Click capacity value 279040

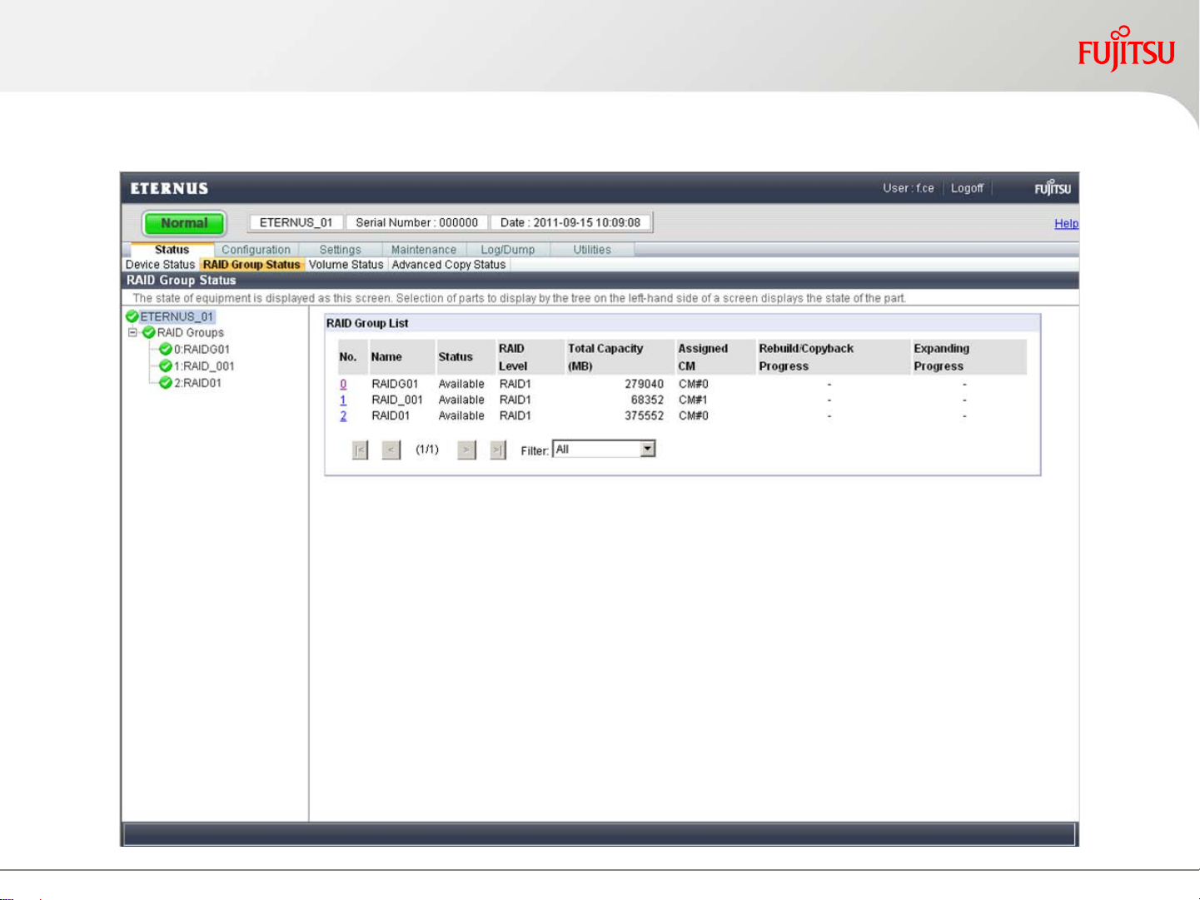[x=645, y=384]
